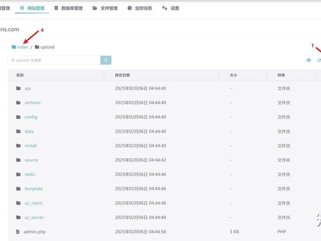The height and width of the screenshot is (241, 321).
Task: Click the gears icon of 设置
Action: pyautogui.click(x=165, y=8)
